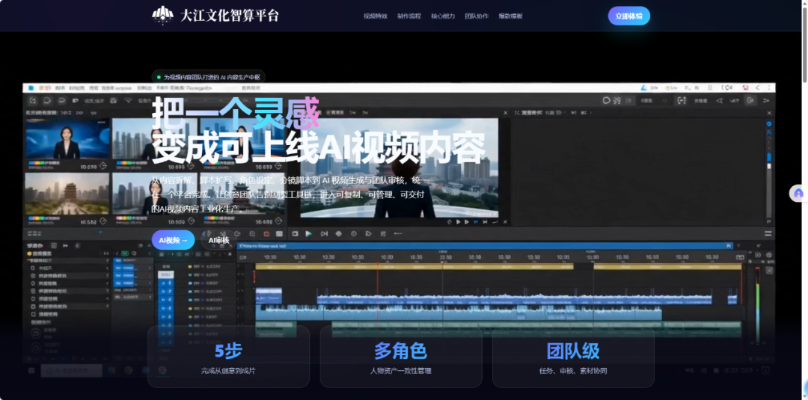The image size is (808, 400).
Task: Click the gradient AI视频 → hero button
Action: point(173,240)
